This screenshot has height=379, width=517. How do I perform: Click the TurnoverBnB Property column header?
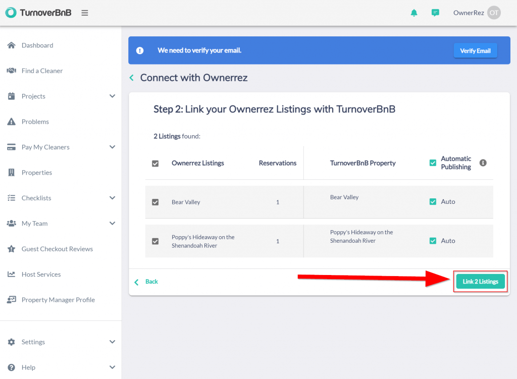(363, 163)
